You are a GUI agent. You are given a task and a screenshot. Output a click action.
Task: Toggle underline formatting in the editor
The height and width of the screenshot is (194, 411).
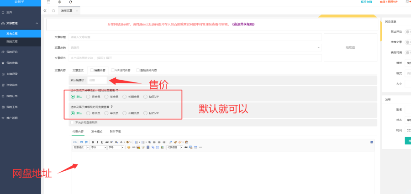coord(102,142)
